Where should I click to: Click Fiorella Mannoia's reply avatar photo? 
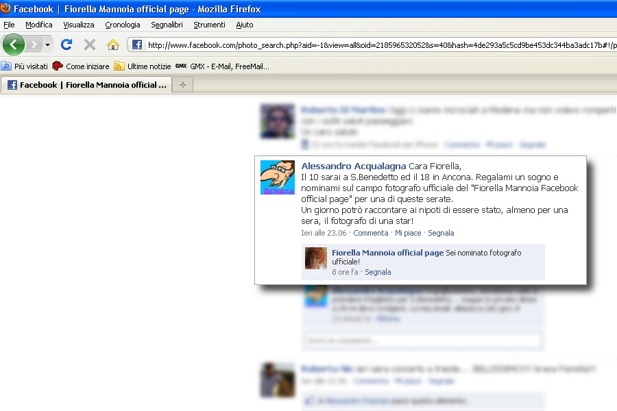[x=316, y=258]
